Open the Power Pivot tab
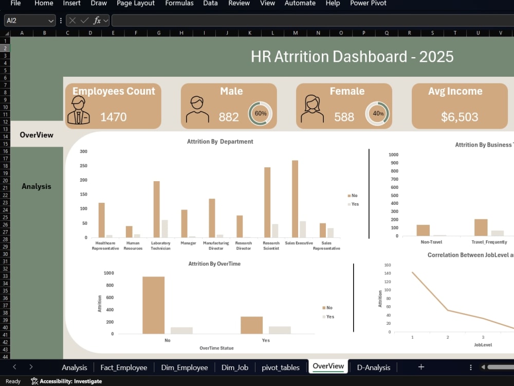The image size is (514, 386). coord(368,3)
